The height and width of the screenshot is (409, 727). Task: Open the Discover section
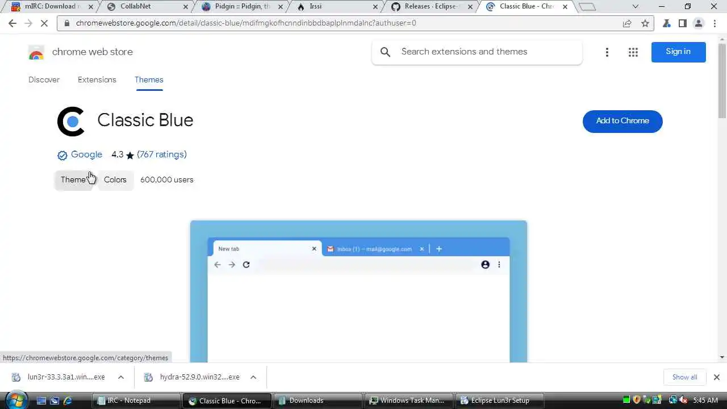44,80
